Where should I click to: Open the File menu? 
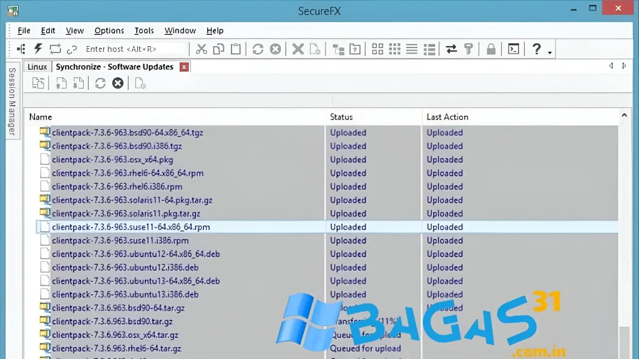[x=24, y=31]
